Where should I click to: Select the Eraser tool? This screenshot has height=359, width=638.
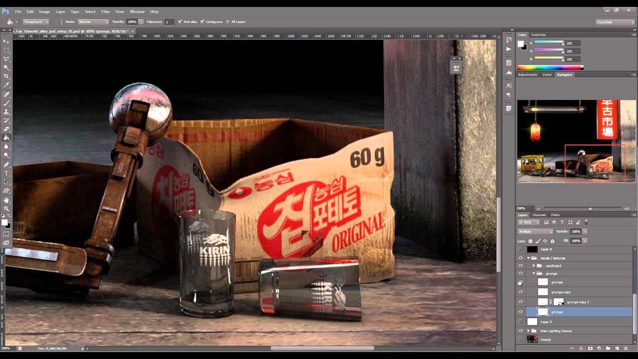coord(6,129)
